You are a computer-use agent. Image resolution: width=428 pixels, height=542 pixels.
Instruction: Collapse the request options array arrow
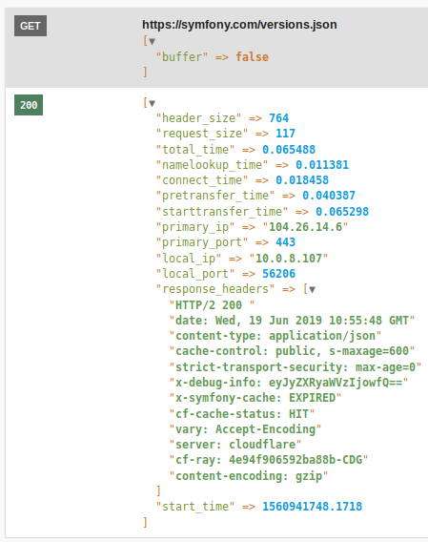152,41
